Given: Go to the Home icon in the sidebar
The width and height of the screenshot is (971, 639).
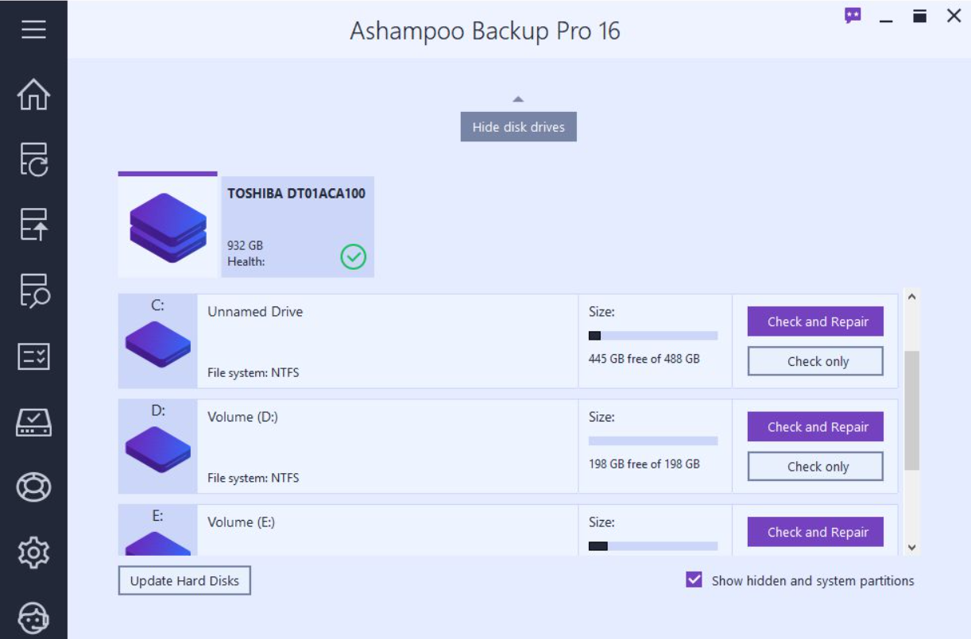Looking at the screenshot, I should coord(33,94).
